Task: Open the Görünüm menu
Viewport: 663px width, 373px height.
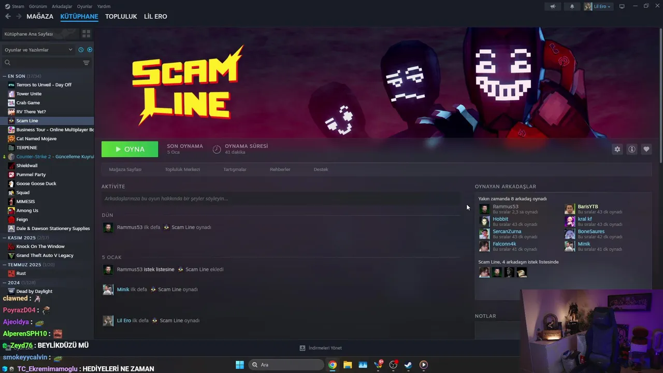Action: pos(38,6)
